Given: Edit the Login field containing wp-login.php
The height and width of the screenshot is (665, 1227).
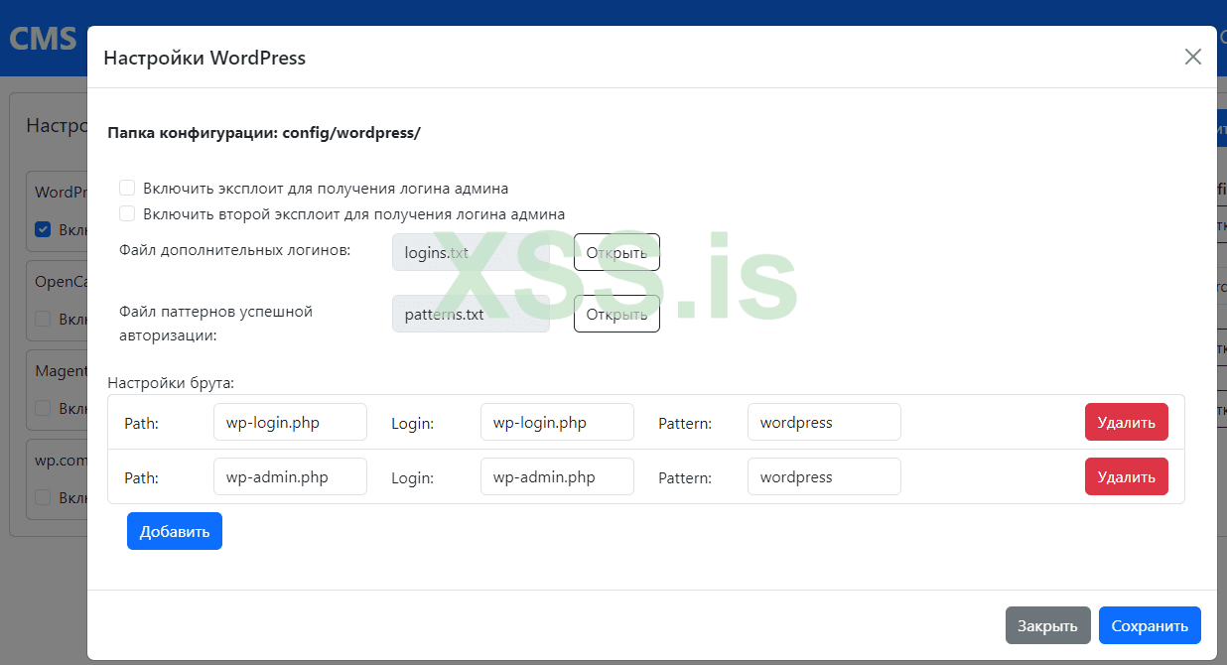Looking at the screenshot, I should tap(557, 422).
